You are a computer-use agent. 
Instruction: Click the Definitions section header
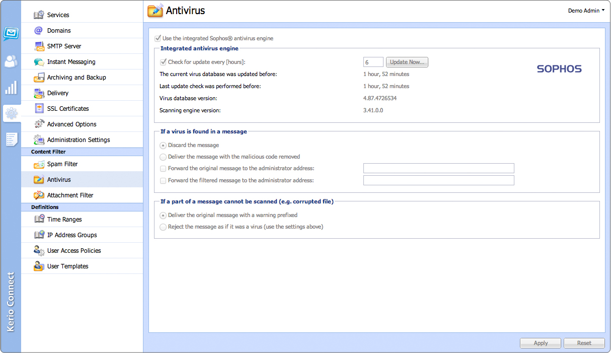tap(82, 207)
